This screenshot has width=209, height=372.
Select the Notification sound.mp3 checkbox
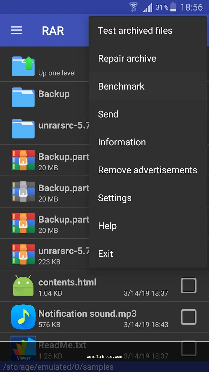189,317
